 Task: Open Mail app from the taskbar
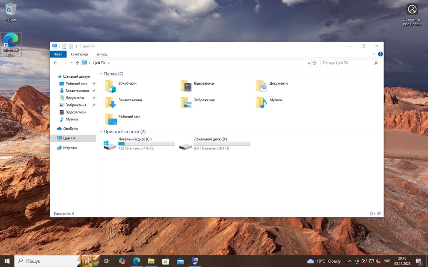(x=180, y=261)
